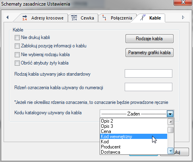Click the Cewka tab icon
The width and height of the screenshot is (193, 162).
click(x=74, y=18)
